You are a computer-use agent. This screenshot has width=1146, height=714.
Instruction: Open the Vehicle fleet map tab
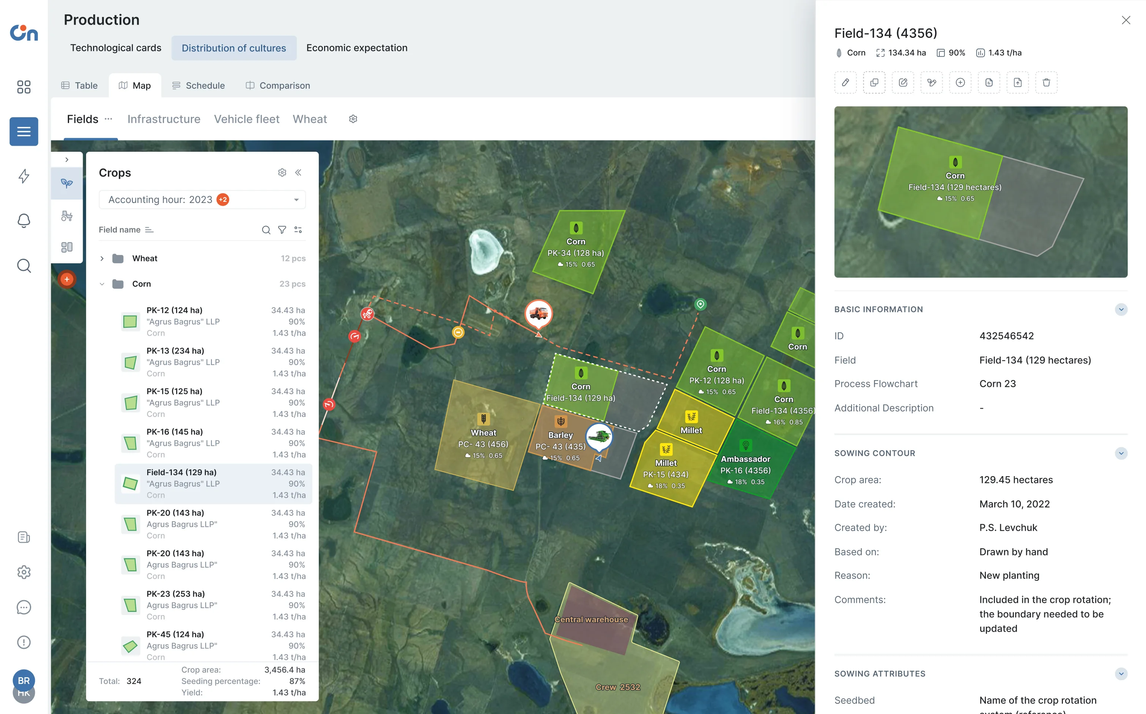pyautogui.click(x=247, y=119)
